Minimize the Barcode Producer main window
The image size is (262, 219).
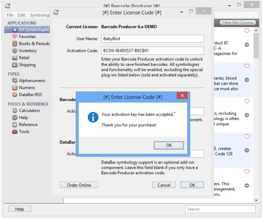[x=230, y=5]
